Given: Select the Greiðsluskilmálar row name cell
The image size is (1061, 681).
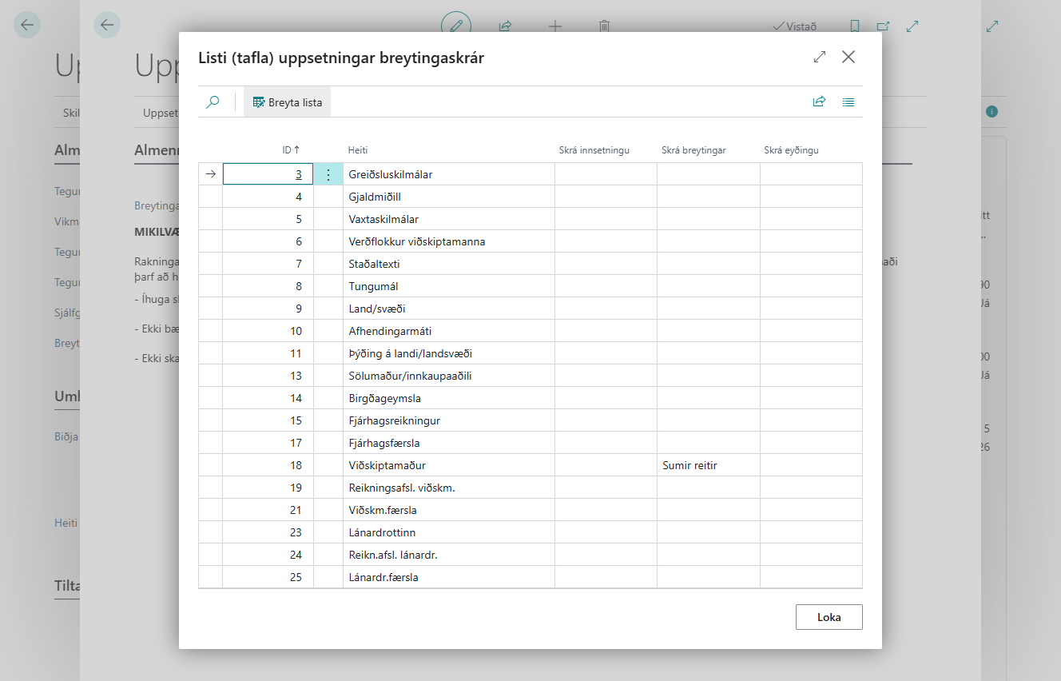Looking at the screenshot, I should click(449, 174).
